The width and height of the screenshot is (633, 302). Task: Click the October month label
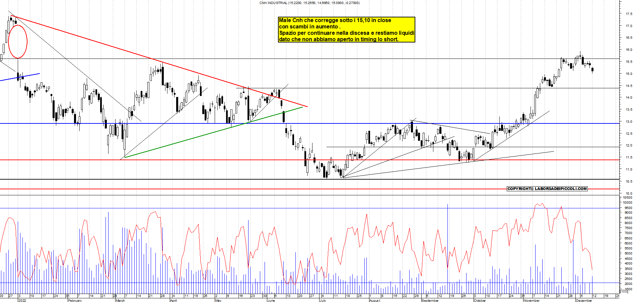pos(480,300)
